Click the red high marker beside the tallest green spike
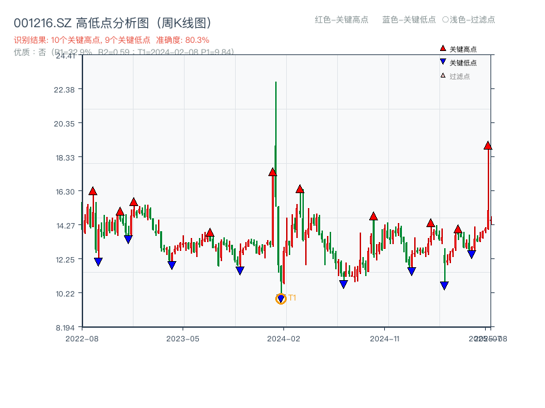 point(272,172)
